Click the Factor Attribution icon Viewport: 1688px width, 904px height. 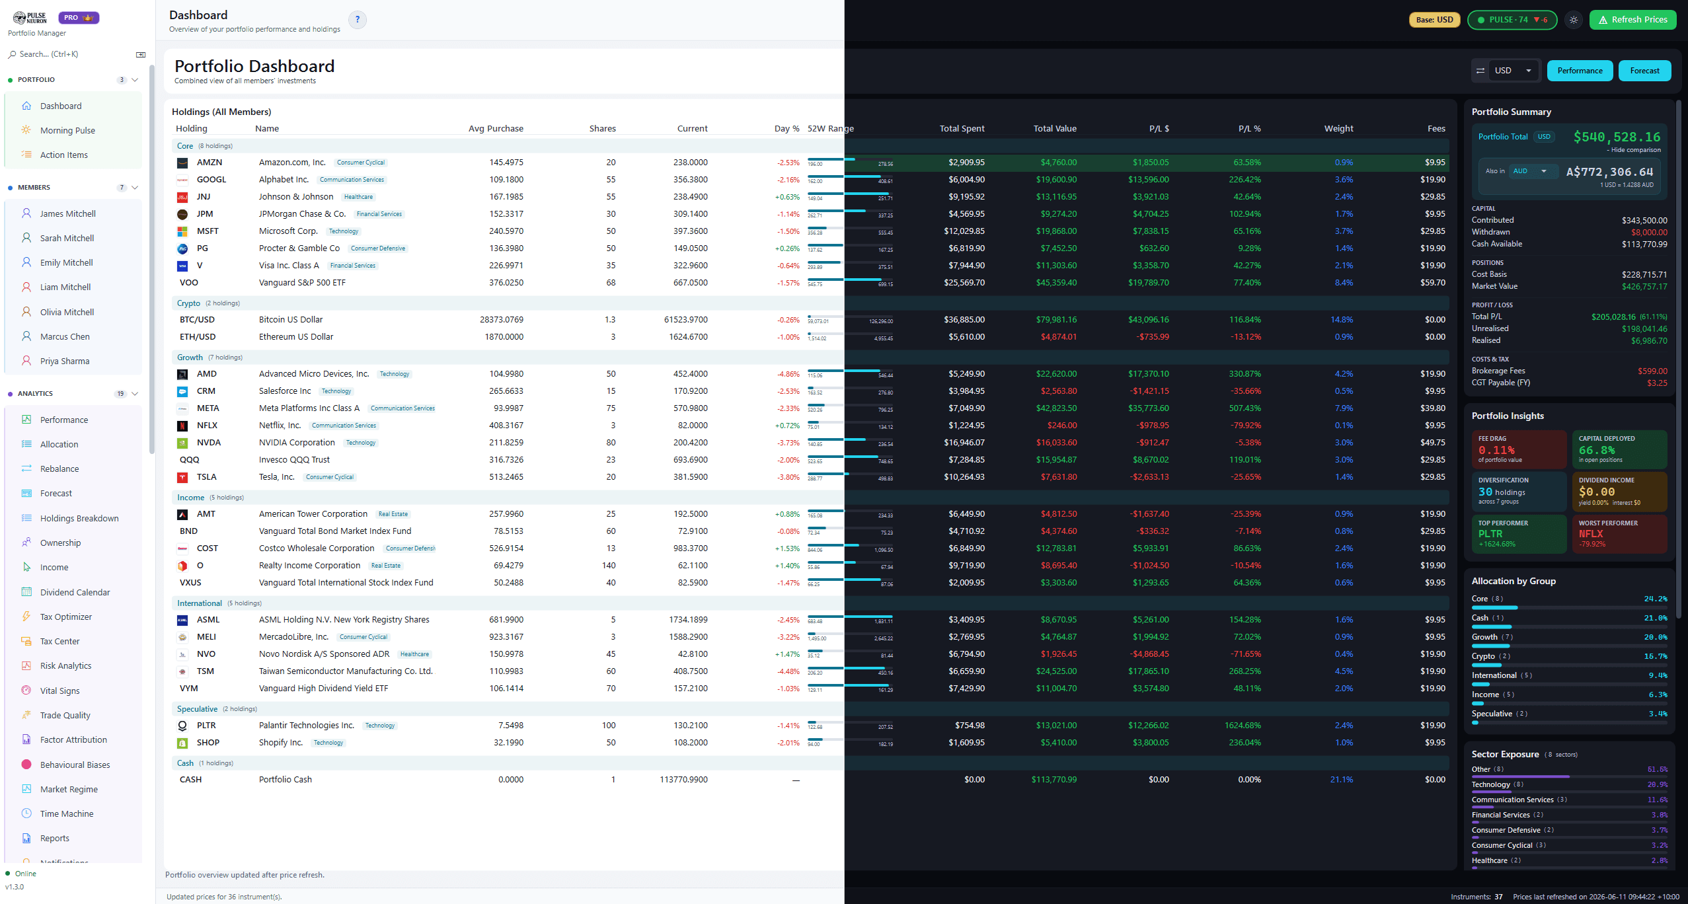pyautogui.click(x=26, y=739)
